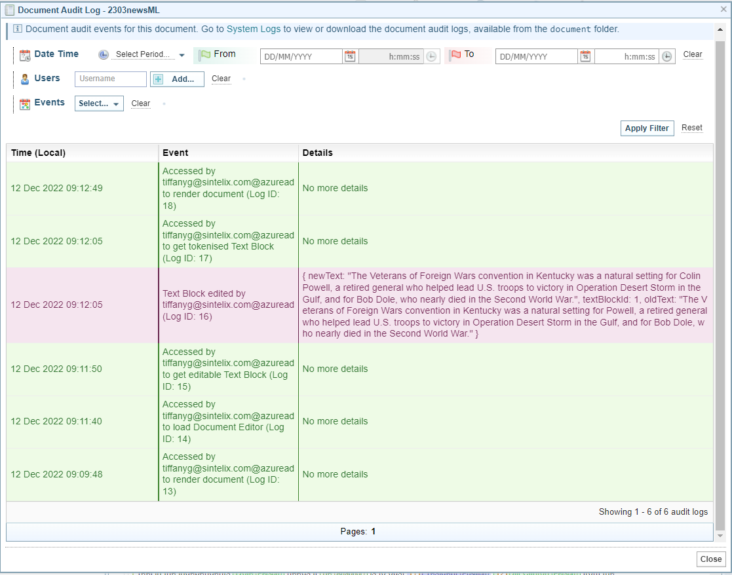The width and height of the screenshot is (732, 575).
Task: Open the Events Select dropdown
Action: pyautogui.click(x=99, y=103)
